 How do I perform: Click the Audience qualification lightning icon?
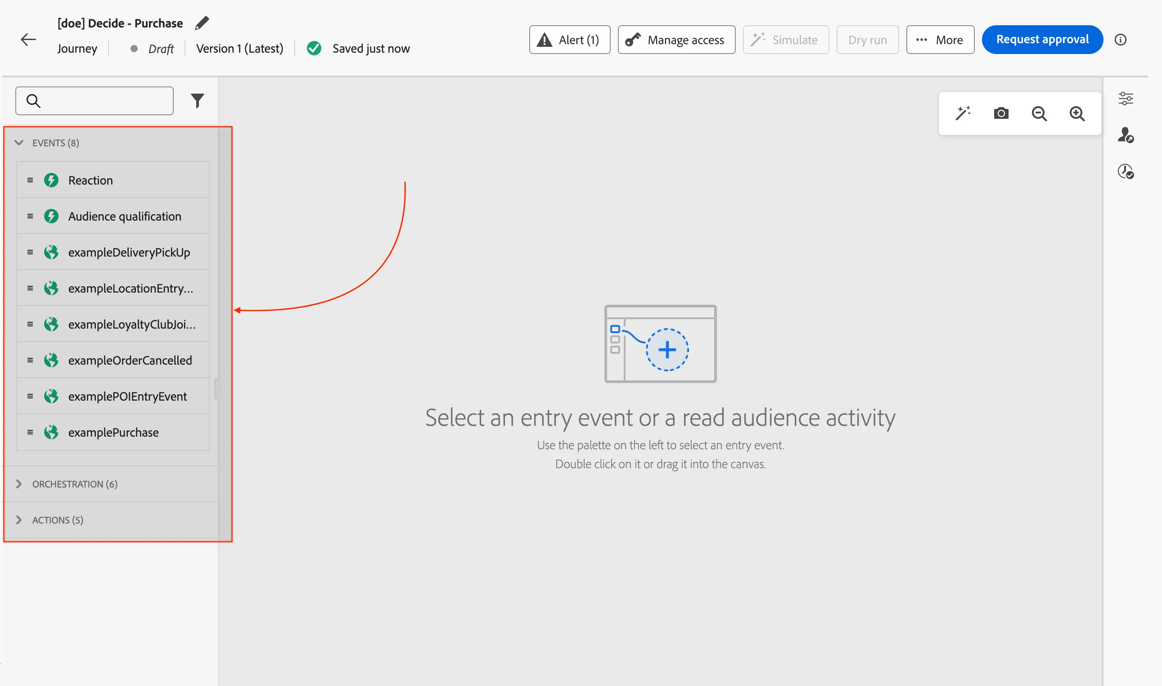[x=51, y=216]
